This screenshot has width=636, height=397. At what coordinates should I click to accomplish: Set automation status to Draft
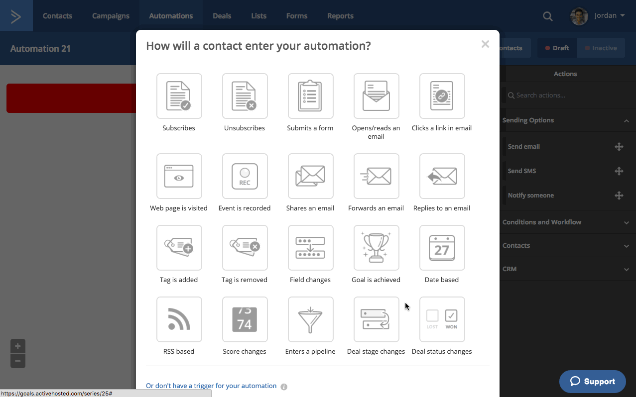[x=557, y=48]
